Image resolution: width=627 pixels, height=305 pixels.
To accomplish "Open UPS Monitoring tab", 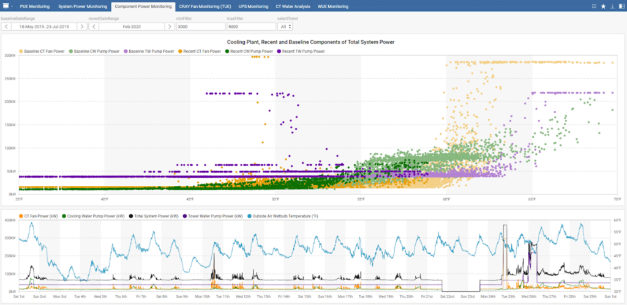I will [x=253, y=6].
